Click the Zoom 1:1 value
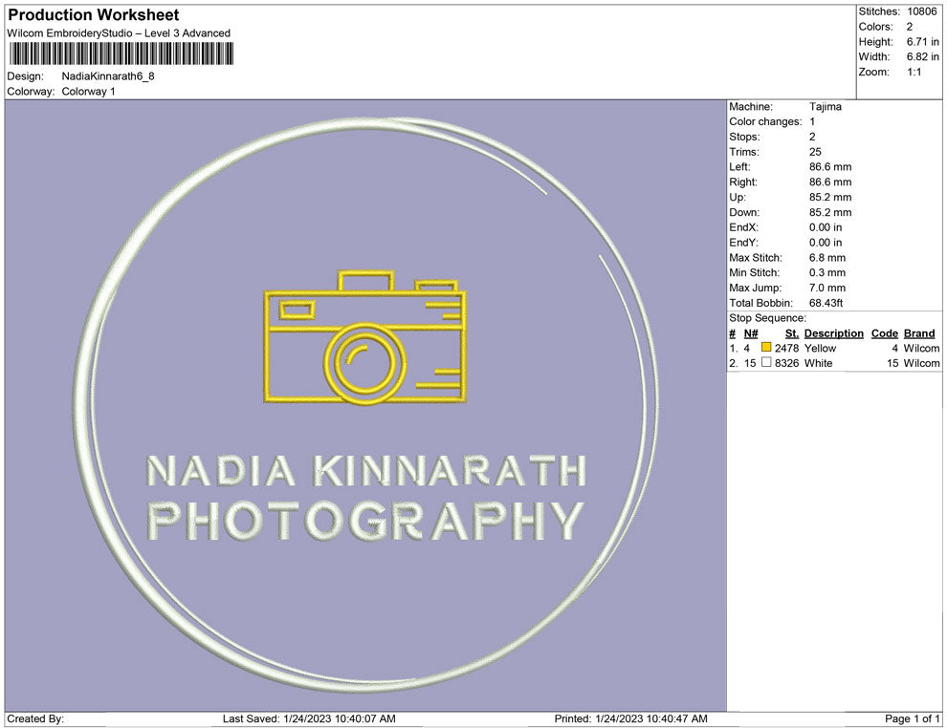 coord(914,72)
